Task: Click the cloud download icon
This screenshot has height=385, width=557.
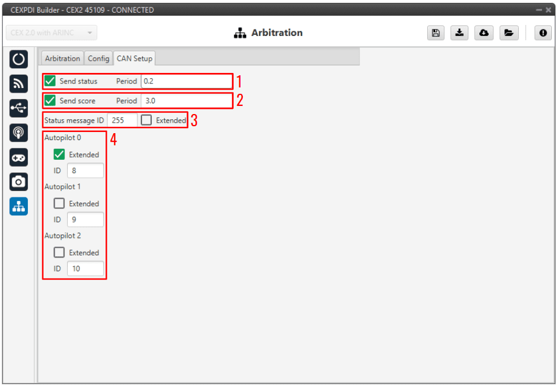Action: 484,32
